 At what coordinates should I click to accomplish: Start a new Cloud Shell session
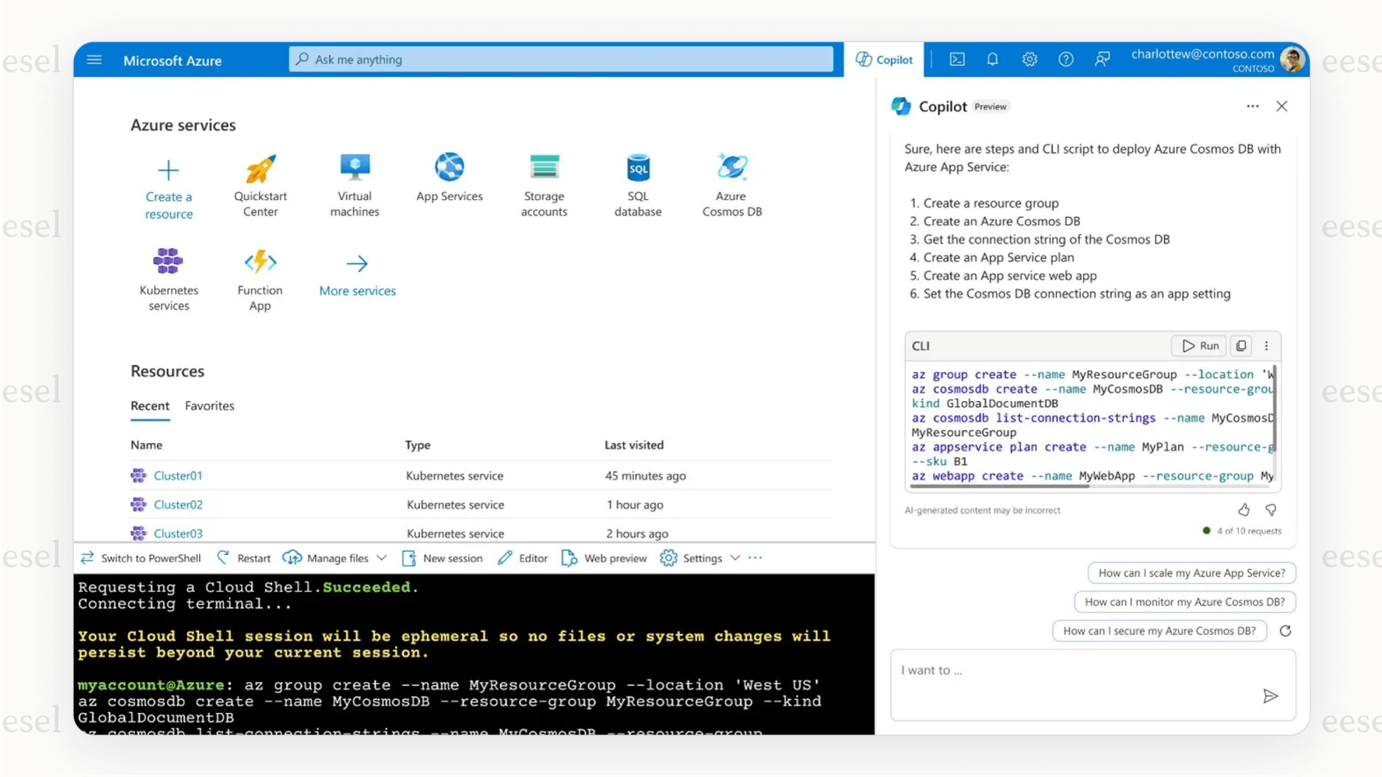coord(442,557)
